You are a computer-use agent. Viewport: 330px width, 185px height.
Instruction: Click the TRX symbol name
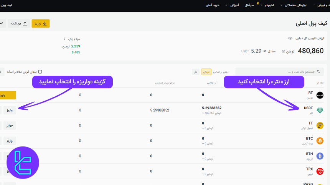309,169
